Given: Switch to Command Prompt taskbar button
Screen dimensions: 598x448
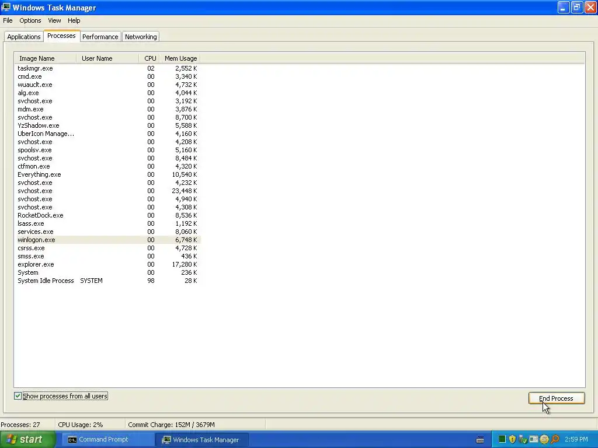Looking at the screenshot, I should coord(108,440).
